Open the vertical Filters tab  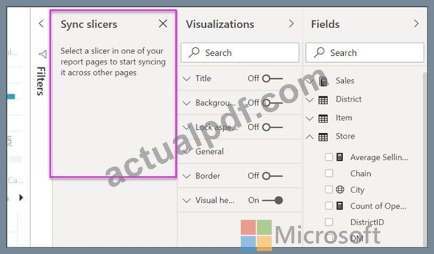pos(41,81)
